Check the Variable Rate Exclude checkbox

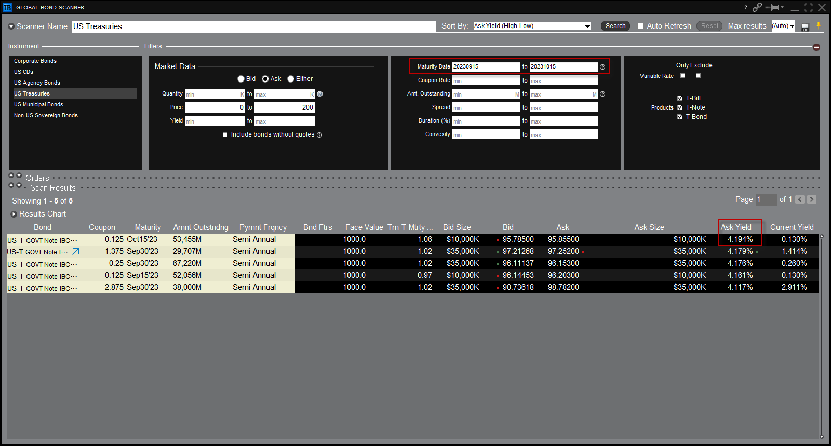click(699, 76)
